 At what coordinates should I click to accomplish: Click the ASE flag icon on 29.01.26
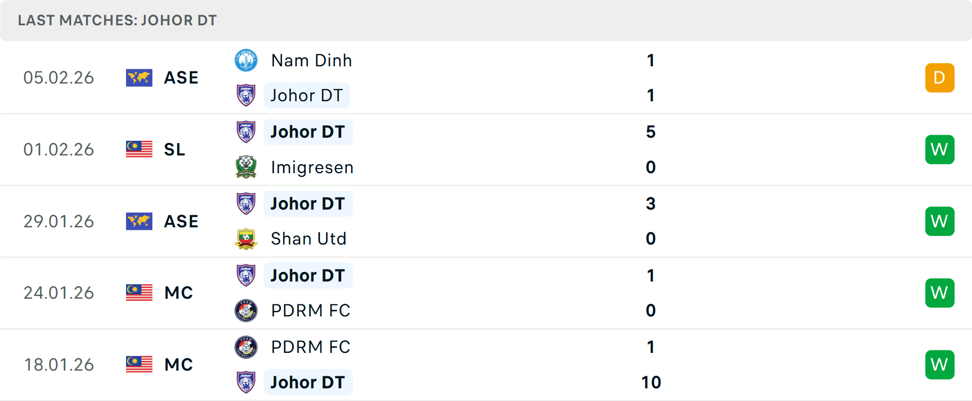click(139, 221)
